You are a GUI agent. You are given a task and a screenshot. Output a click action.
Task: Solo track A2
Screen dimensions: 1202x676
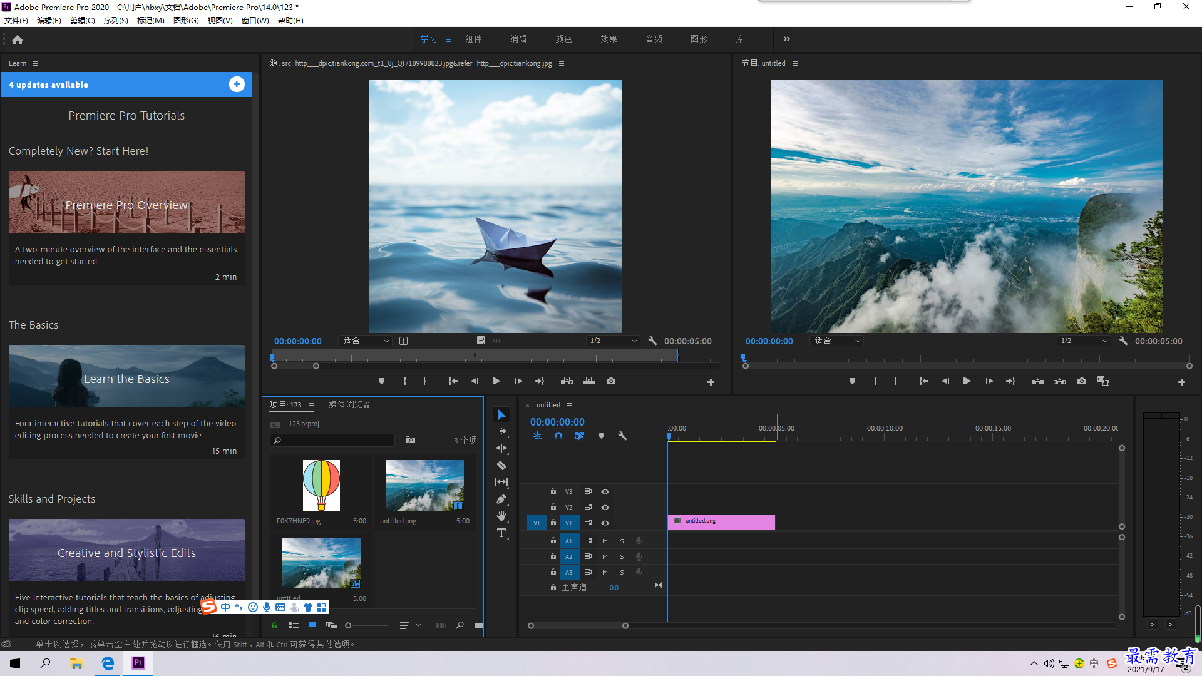[622, 556]
